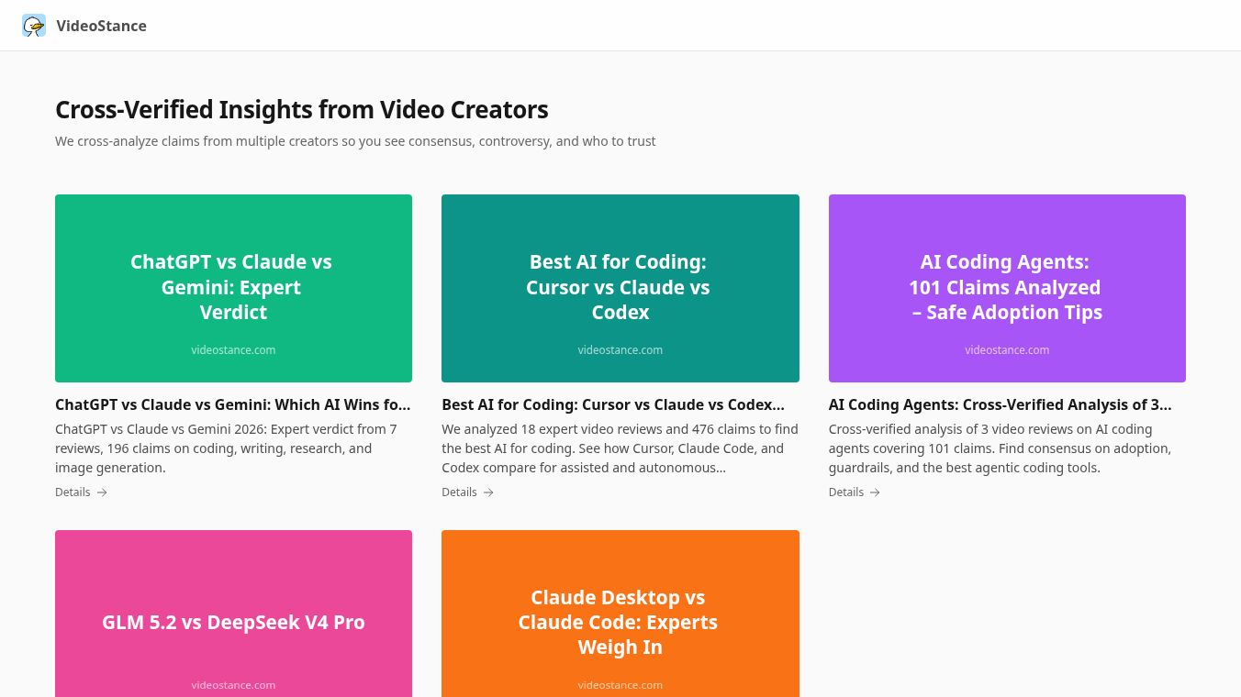Click the 'Cross-Verified Insights from Video Creators' heading
Viewport: 1241px width, 697px height.
point(302,110)
